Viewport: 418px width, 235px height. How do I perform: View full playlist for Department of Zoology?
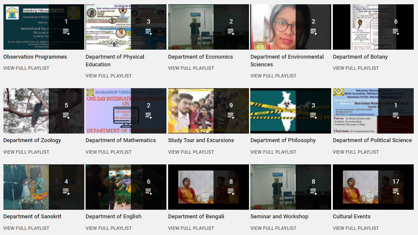point(26,152)
